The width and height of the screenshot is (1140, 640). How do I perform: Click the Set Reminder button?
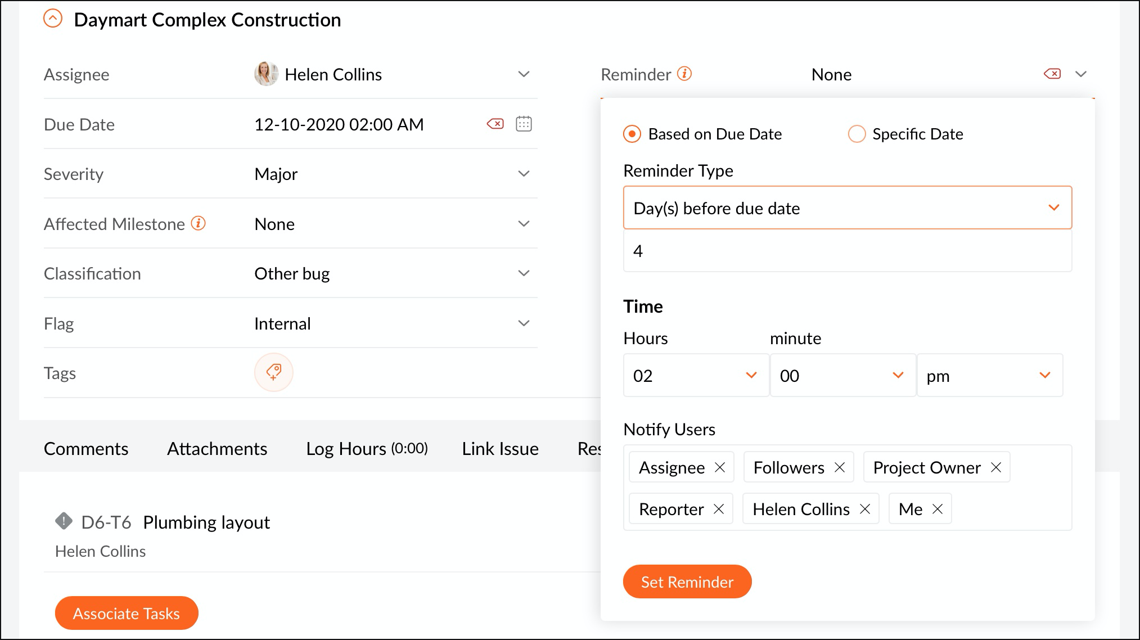coord(687,582)
